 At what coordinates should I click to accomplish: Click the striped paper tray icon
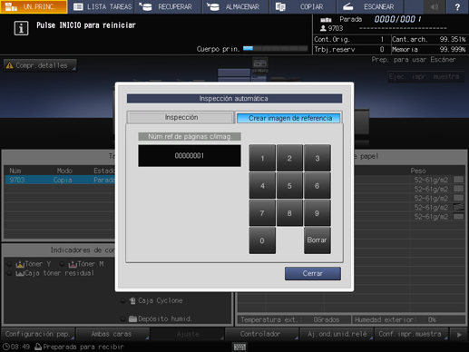(x=459, y=207)
